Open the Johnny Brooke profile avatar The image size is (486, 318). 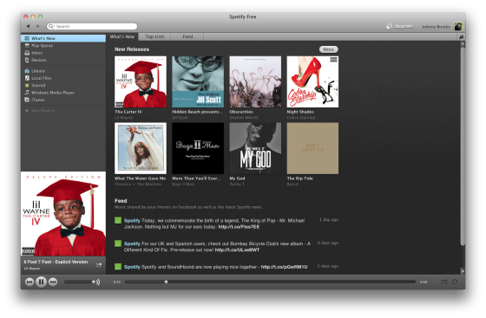pyautogui.click(x=458, y=26)
